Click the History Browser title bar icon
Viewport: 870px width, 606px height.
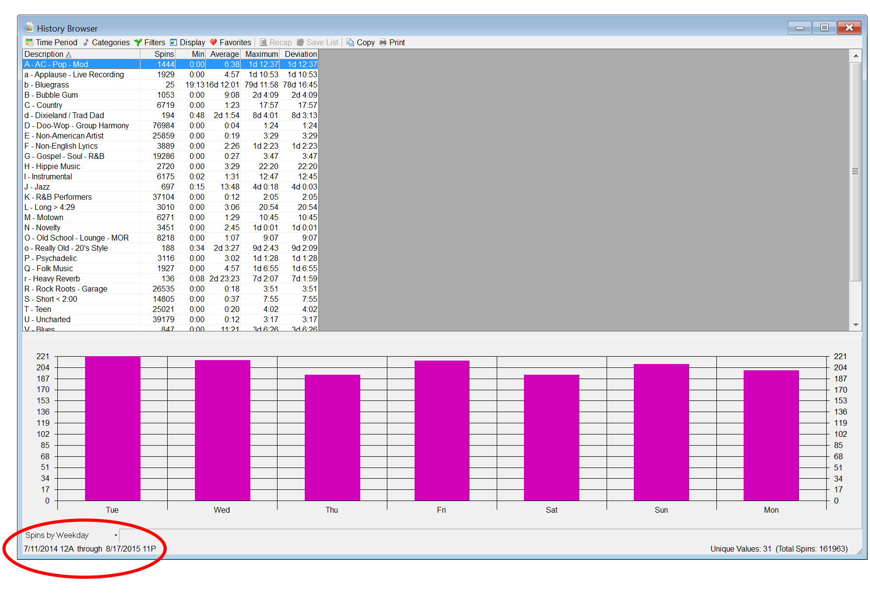tap(29, 28)
